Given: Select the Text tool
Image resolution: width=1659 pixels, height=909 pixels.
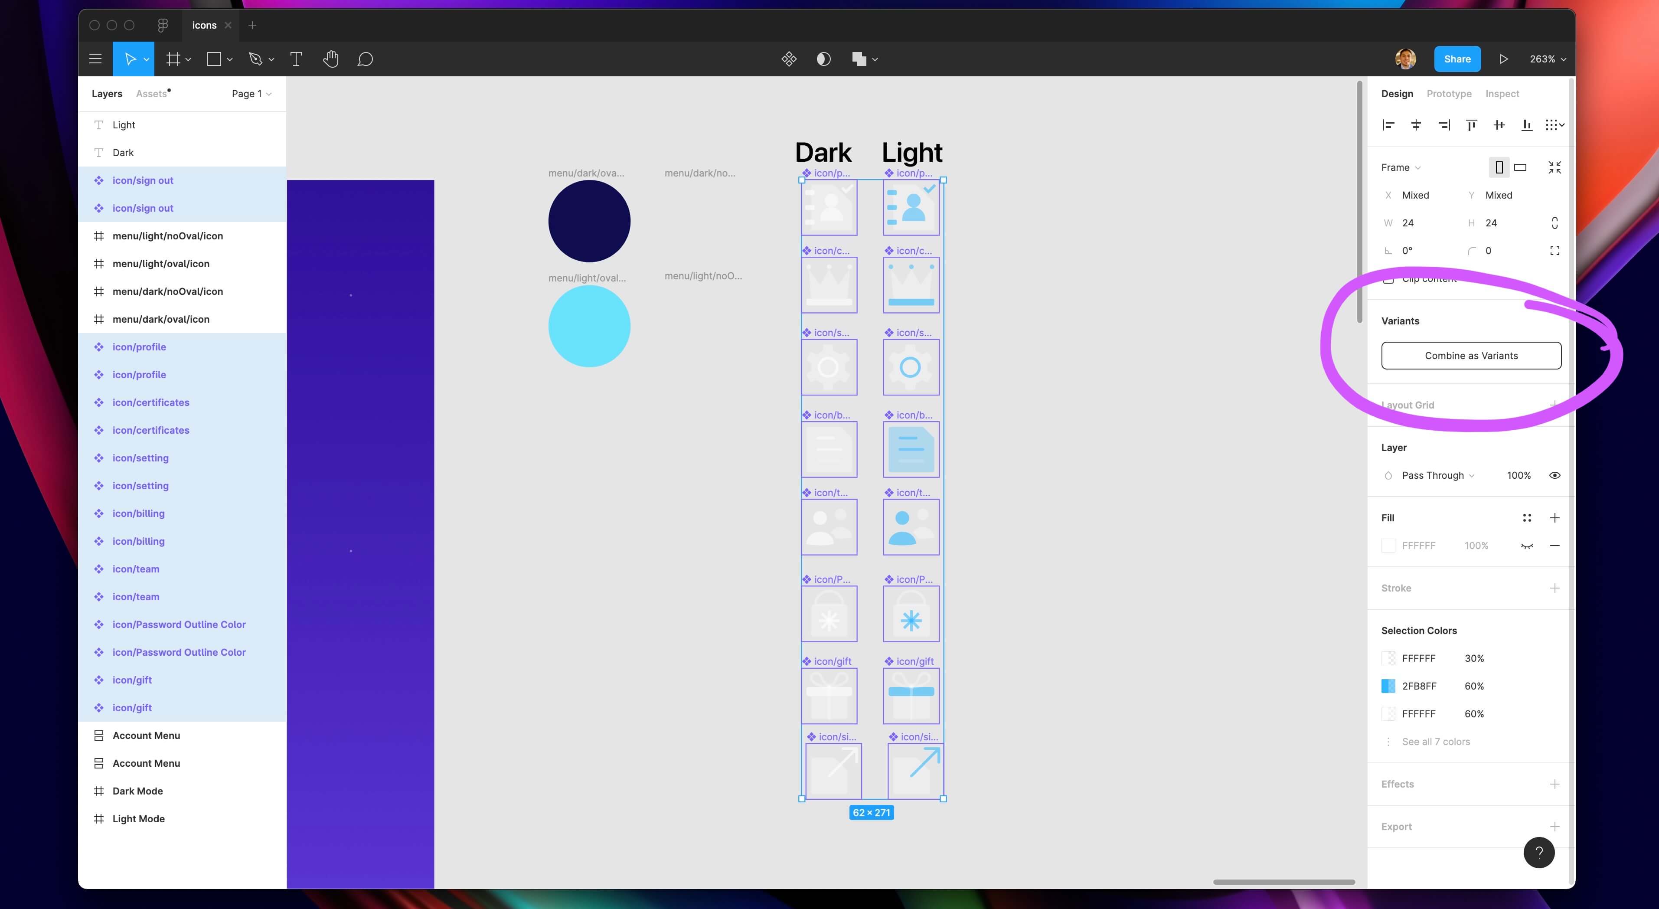Looking at the screenshot, I should coord(296,59).
